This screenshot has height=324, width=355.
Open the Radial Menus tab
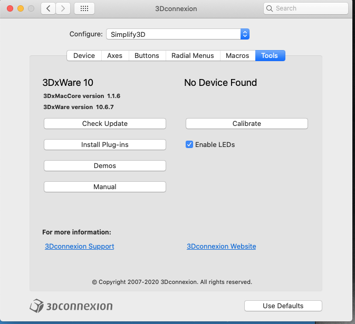pos(193,56)
